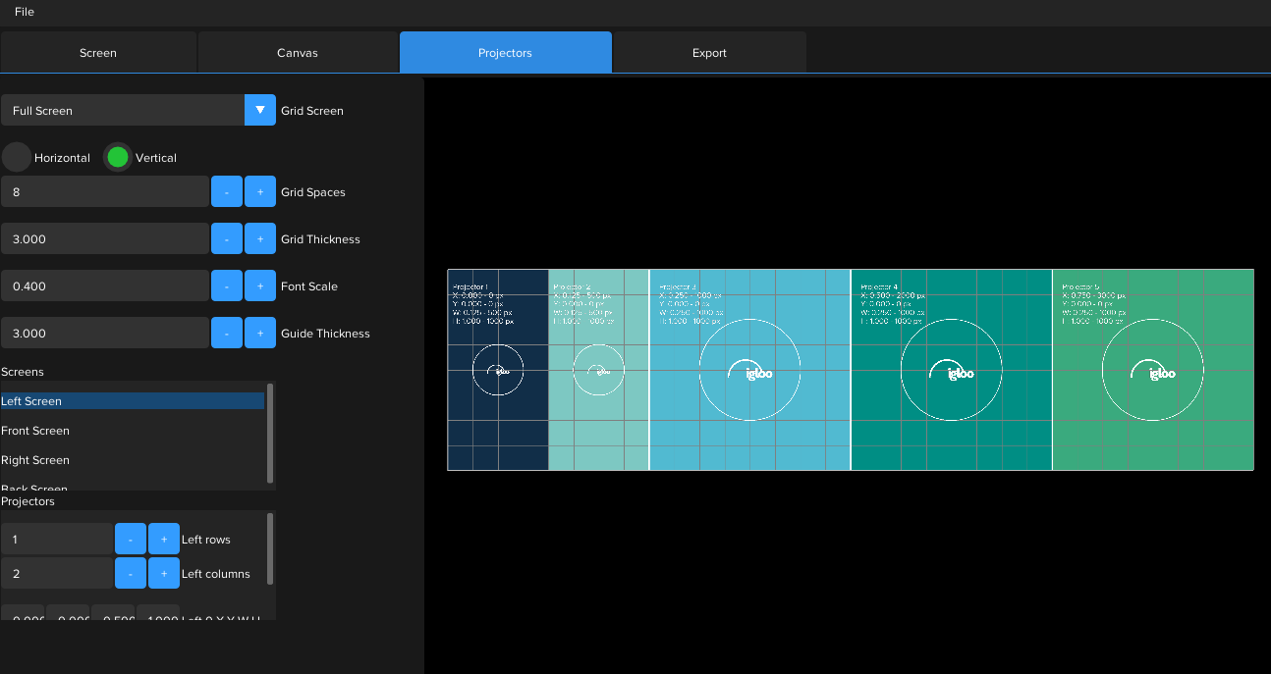
Task: Remove a Left column with minus
Action: [131, 573]
